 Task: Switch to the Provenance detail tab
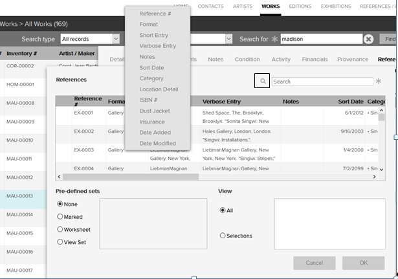[x=353, y=60]
